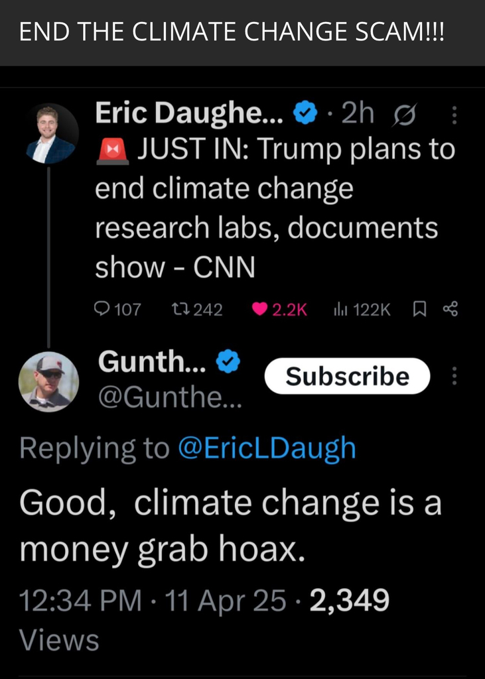Open the more options menu on Eric's post
Viewport: 485px width, 679px height.
click(454, 117)
